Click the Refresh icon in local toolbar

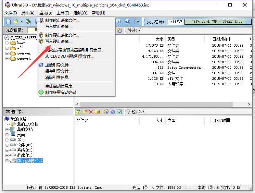(x=120, y=112)
